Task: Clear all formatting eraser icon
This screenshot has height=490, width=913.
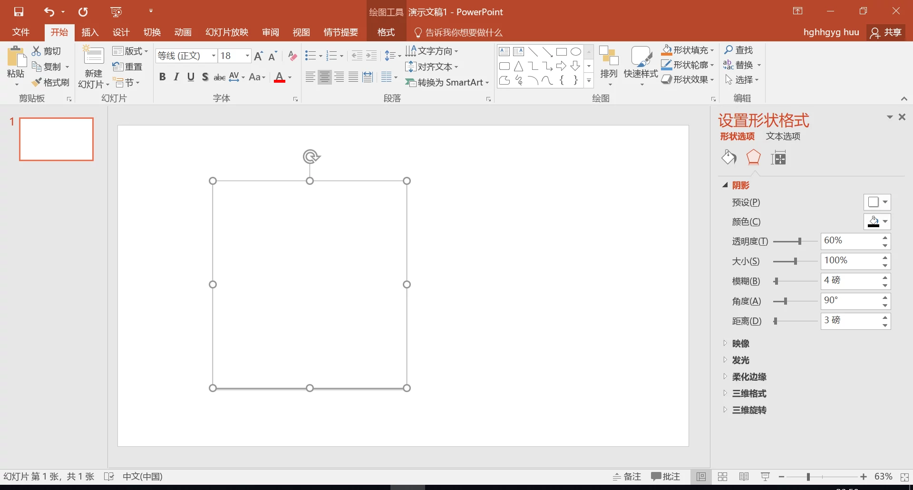Action: click(292, 56)
